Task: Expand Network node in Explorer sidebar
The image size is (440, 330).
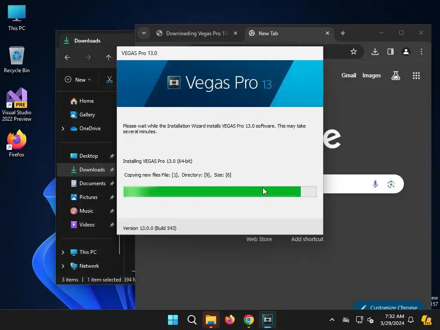Action: (x=63, y=266)
